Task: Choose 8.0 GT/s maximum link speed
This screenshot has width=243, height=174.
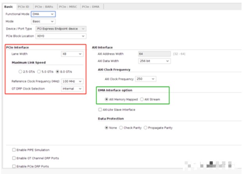Action: pos(58,72)
